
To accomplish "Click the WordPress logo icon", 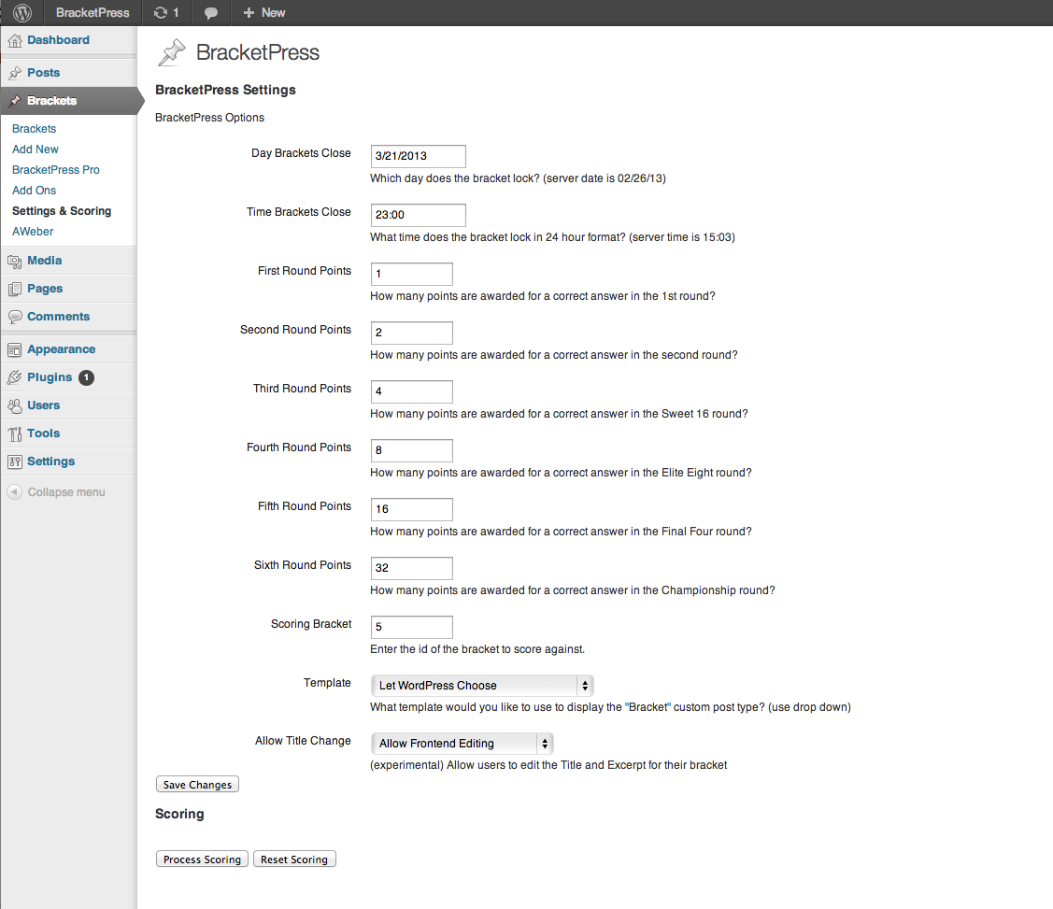I will (x=22, y=13).
